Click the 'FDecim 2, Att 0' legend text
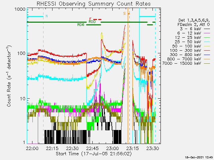This screenshot has height=160, width=214. 194,25
